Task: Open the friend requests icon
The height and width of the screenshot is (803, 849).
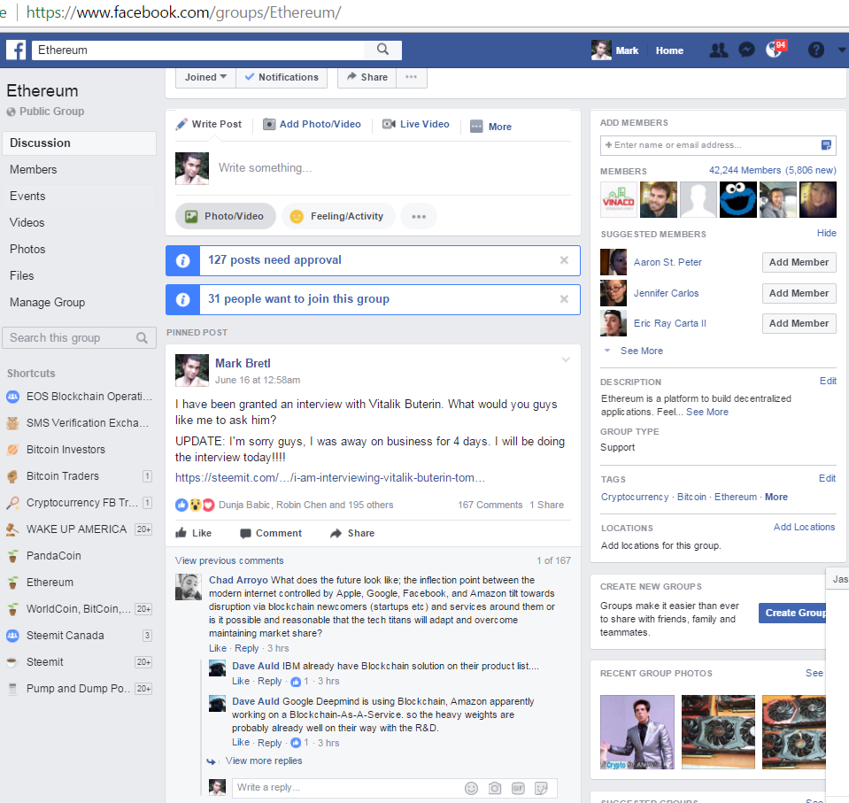Action: tap(719, 50)
